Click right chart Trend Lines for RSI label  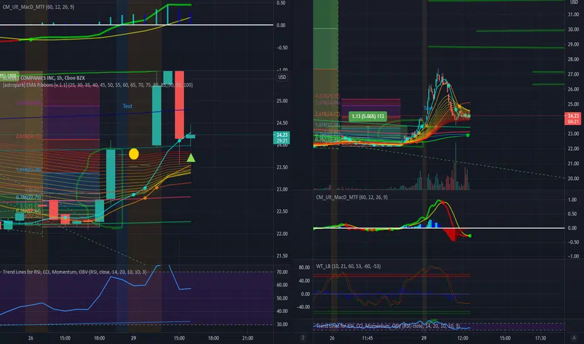coord(388,326)
